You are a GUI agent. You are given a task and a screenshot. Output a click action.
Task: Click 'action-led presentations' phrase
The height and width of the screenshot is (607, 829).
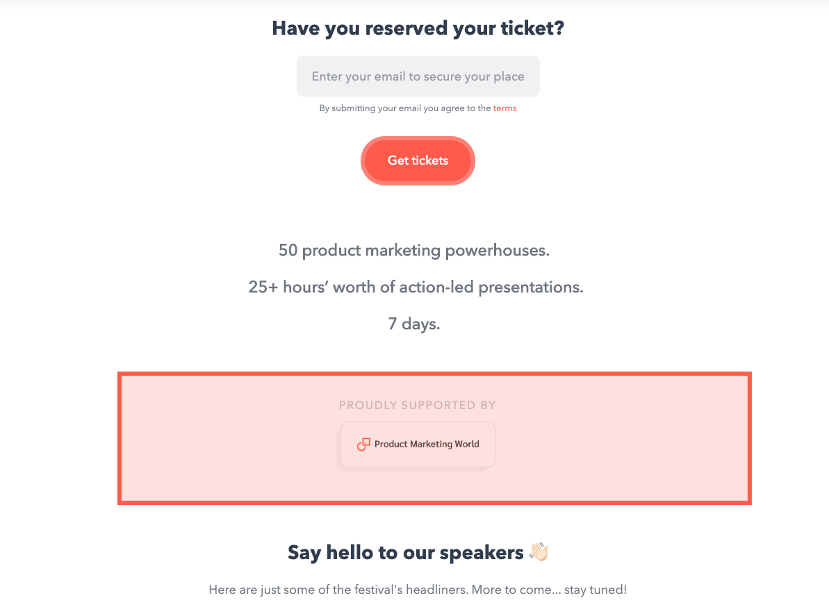pyautogui.click(x=491, y=287)
